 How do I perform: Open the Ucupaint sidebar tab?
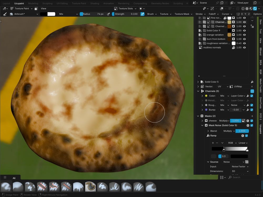click(260, 129)
